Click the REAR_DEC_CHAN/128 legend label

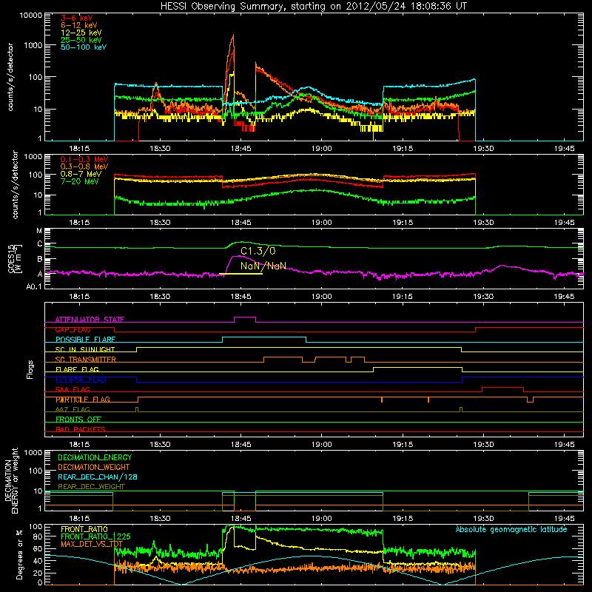[98, 477]
